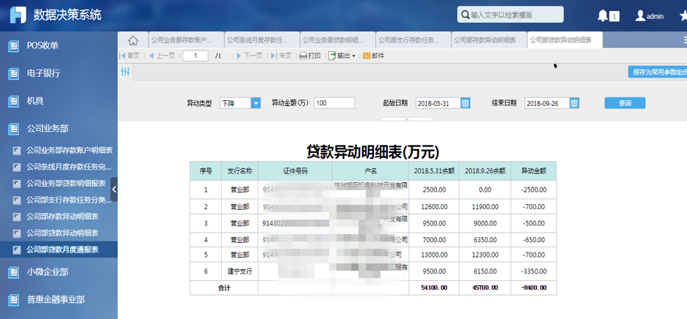Click the 12600.00 balance cell

click(434, 206)
